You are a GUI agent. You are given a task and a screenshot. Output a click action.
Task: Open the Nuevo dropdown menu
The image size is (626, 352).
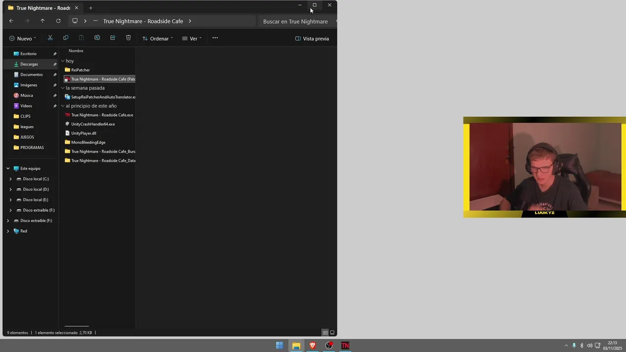pos(22,39)
